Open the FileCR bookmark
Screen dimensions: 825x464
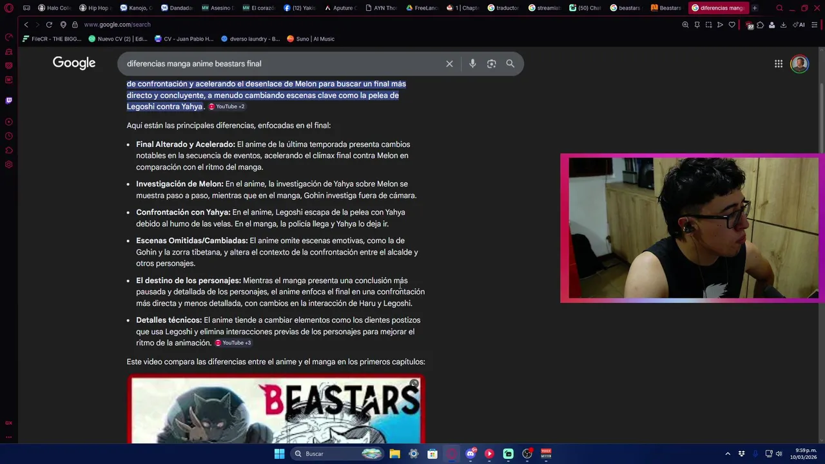point(52,39)
